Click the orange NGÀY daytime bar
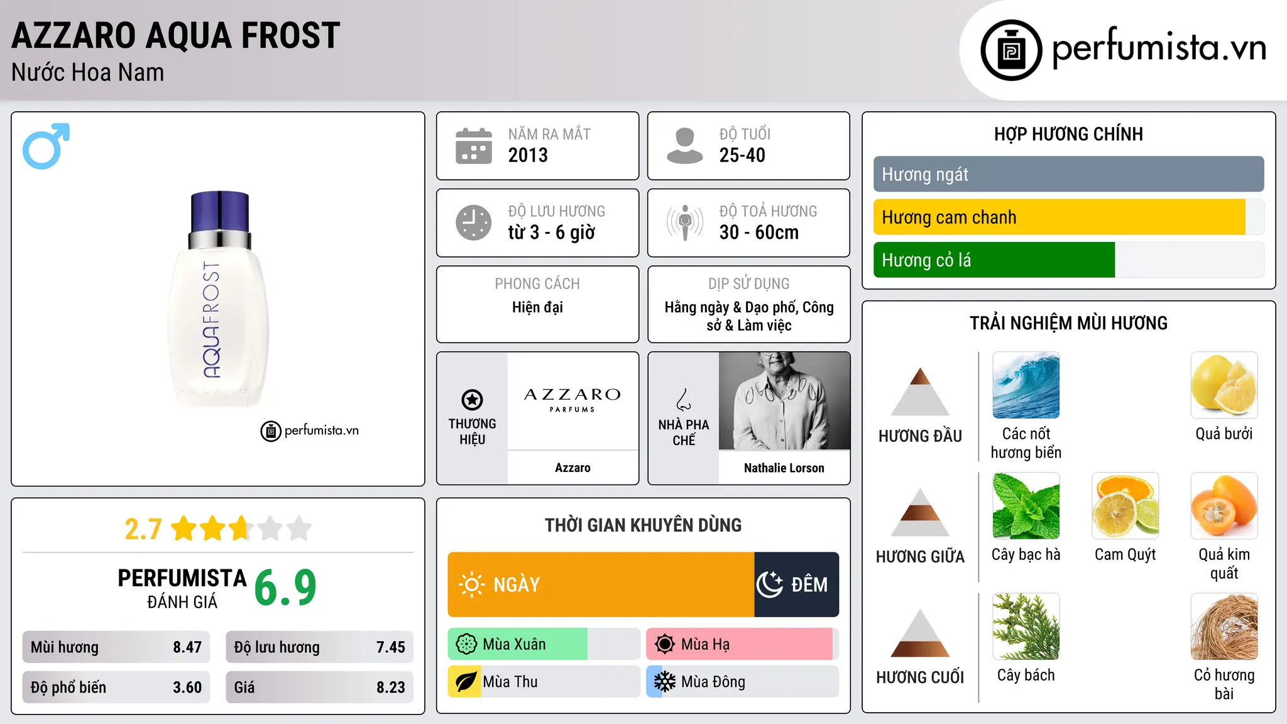 601,584
